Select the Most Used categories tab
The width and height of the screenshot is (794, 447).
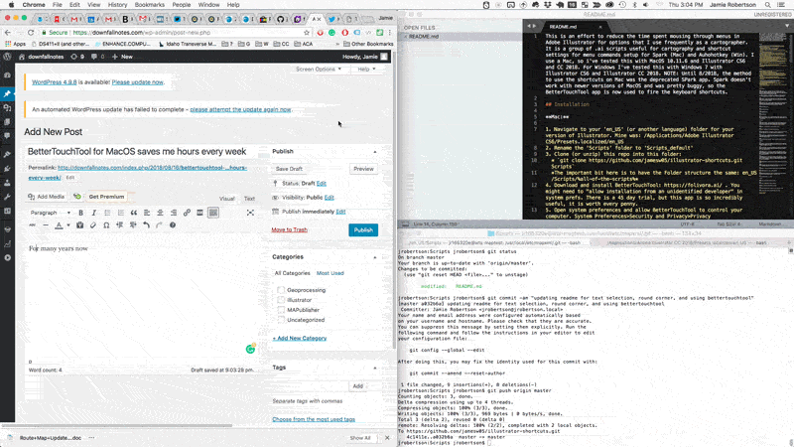point(331,273)
